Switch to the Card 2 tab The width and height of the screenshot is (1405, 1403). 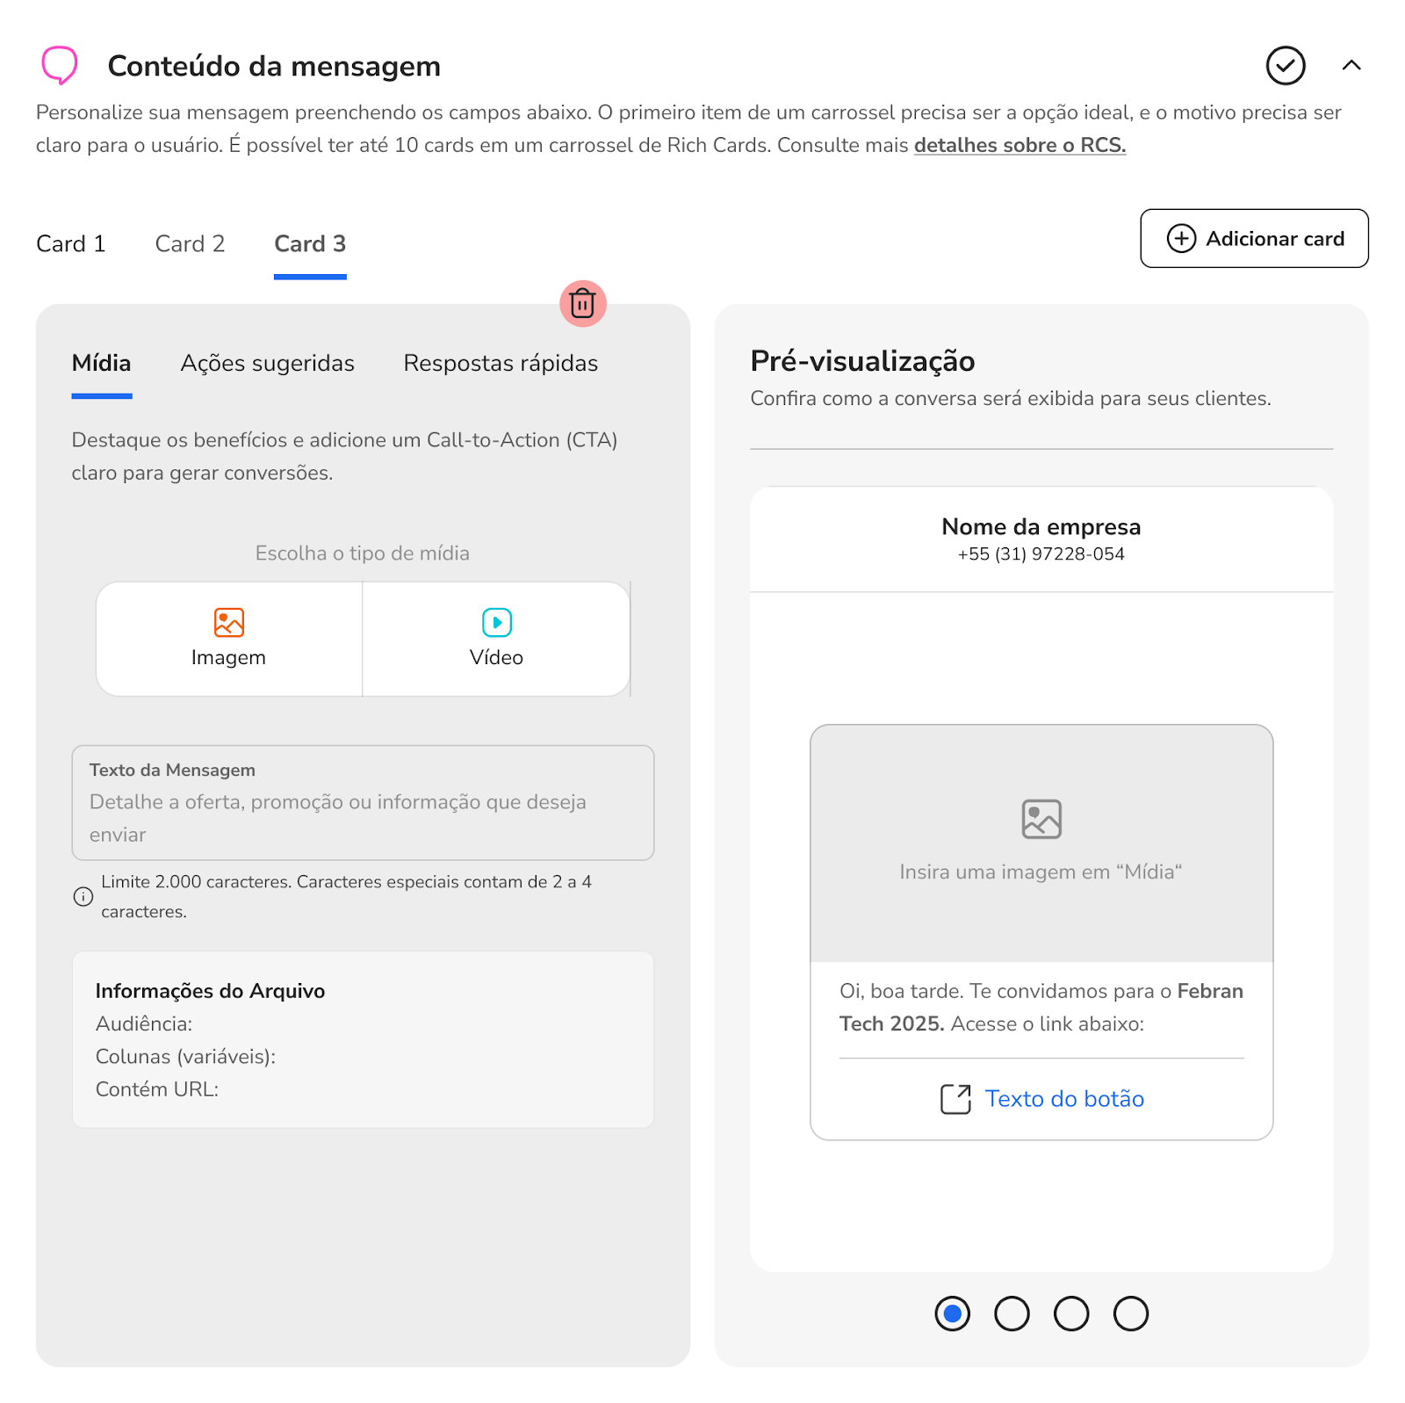(x=190, y=244)
